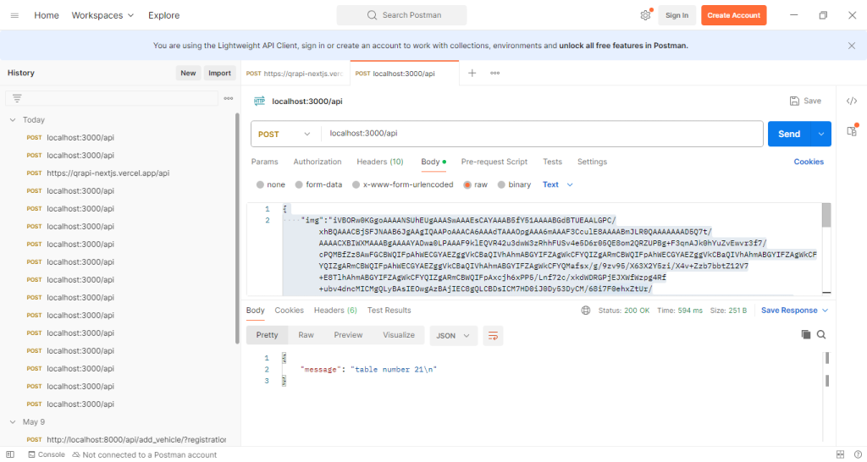Image resolution: width=867 pixels, height=462 pixels.
Task: Open the settings gear icon
Action: click(645, 15)
